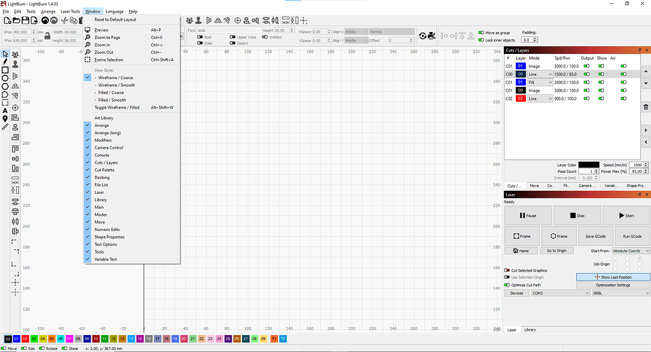
Task: Click the Group people icon in top toolbar
Action: [x=189, y=20]
